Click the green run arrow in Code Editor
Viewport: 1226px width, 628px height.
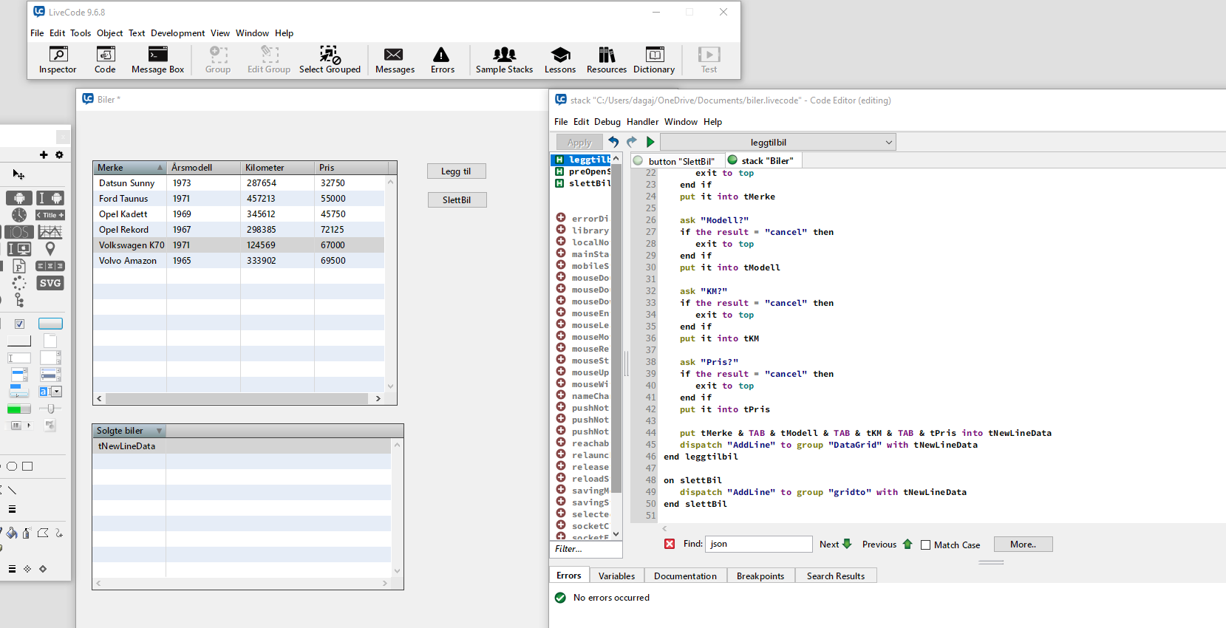point(650,142)
